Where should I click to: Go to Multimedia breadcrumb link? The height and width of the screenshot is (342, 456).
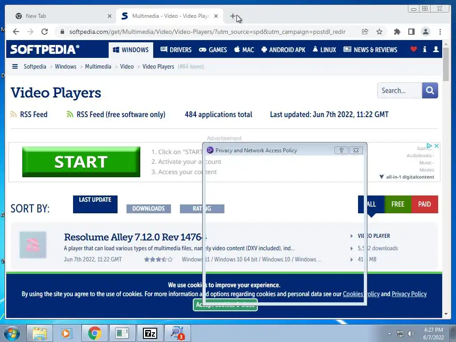pos(98,67)
